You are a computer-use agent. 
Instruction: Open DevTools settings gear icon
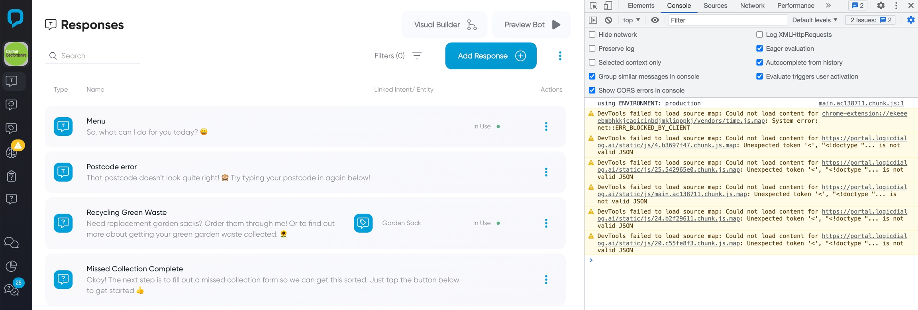(881, 6)
